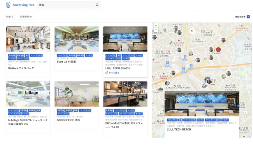Viewport: 253px width, 157px height.
Task: Select the WeWork アイスバーグ title
Action: click(x=21, y=68)
